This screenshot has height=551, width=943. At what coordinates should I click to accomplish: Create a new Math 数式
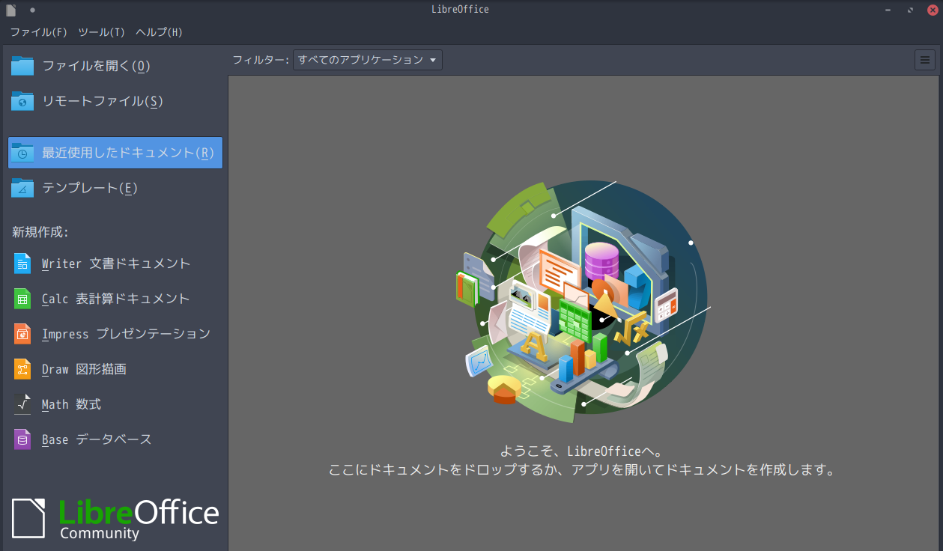[115, 404]
